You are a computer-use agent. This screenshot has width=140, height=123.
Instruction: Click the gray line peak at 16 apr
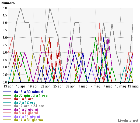[21, 8]
